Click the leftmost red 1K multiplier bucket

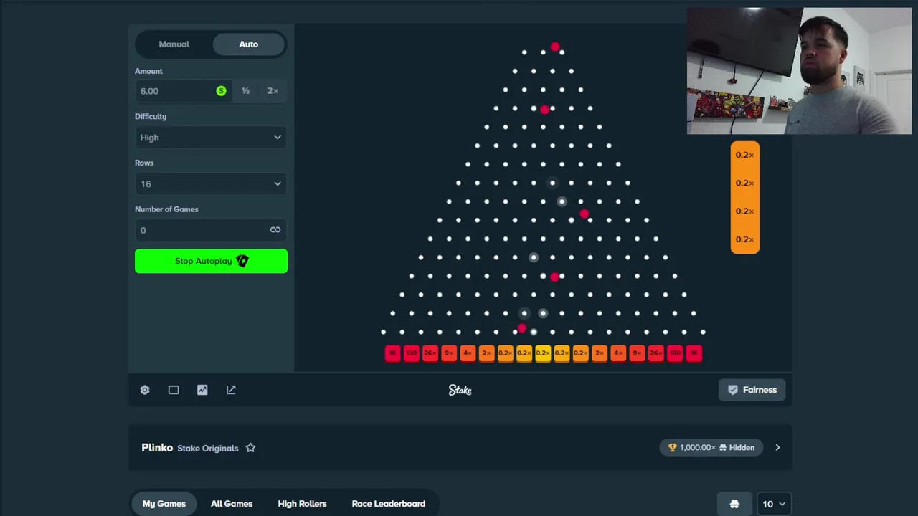[x=392, y=353]
